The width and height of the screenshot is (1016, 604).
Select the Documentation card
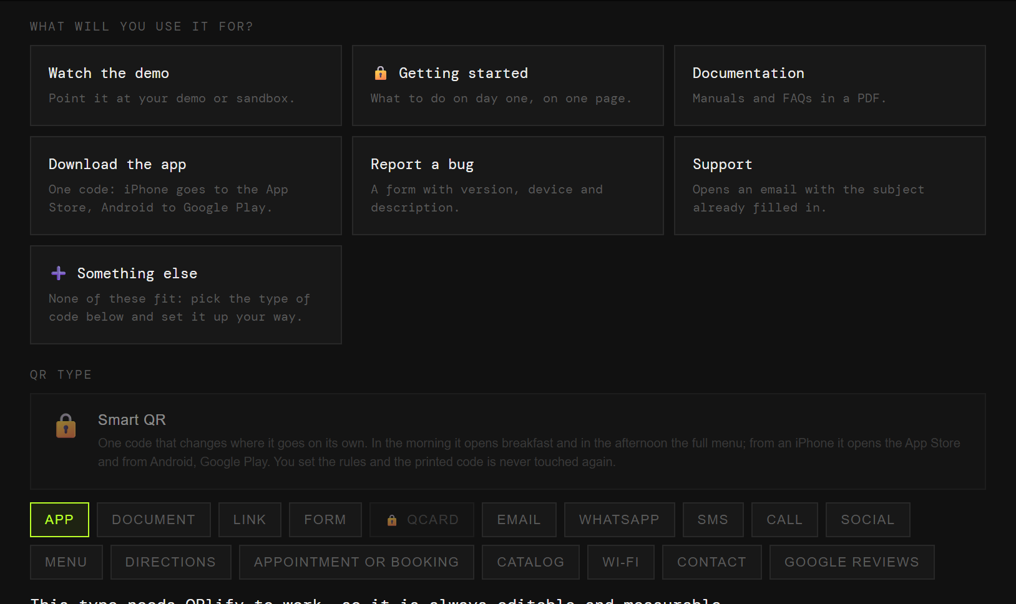(x=830, y=85)
